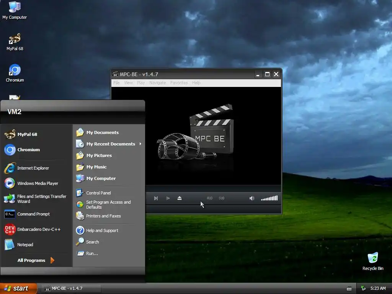Click MPC-BE taskbar button
392x294 pixels.
(x=71, y=289)
